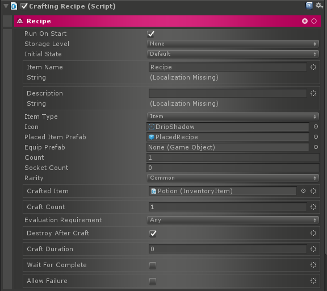
Task: Uncheck Destroy After Craft
Action: click(153, 233)
